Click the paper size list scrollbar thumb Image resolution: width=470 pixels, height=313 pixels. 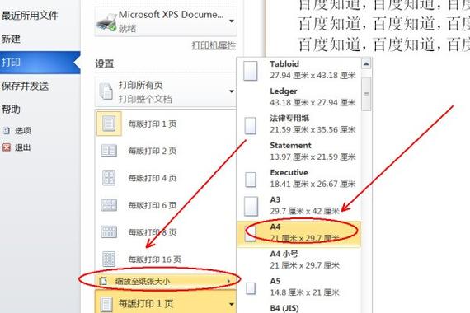point(366,95)
